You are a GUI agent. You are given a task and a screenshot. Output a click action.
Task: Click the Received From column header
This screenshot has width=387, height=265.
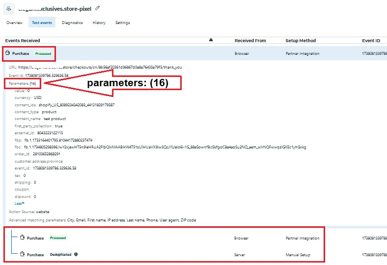(250, 41)
